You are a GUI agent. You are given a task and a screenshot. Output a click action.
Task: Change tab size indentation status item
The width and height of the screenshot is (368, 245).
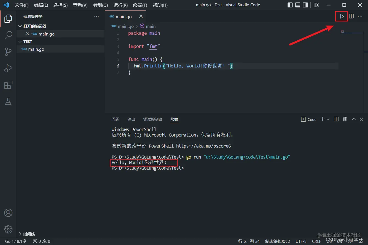(x=278, y=241)
